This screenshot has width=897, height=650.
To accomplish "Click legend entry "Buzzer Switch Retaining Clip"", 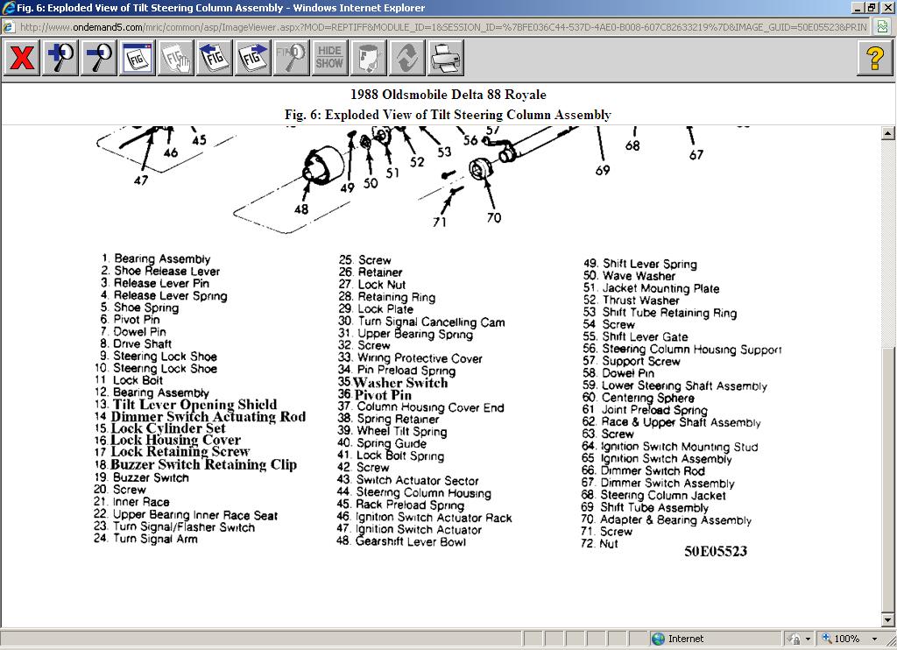I will click(203, 464).
